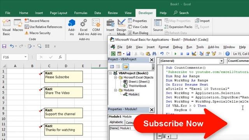Open the Add-ins button

pos(72,27)
